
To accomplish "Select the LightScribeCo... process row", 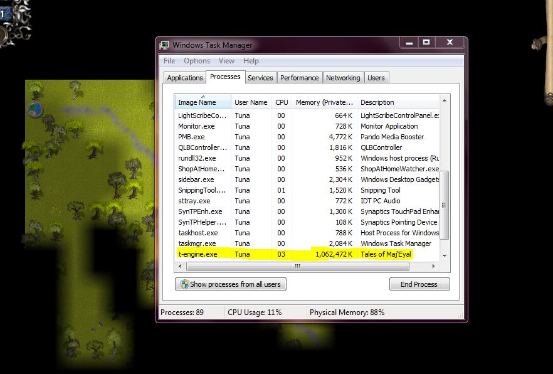I will coord(307,115).
